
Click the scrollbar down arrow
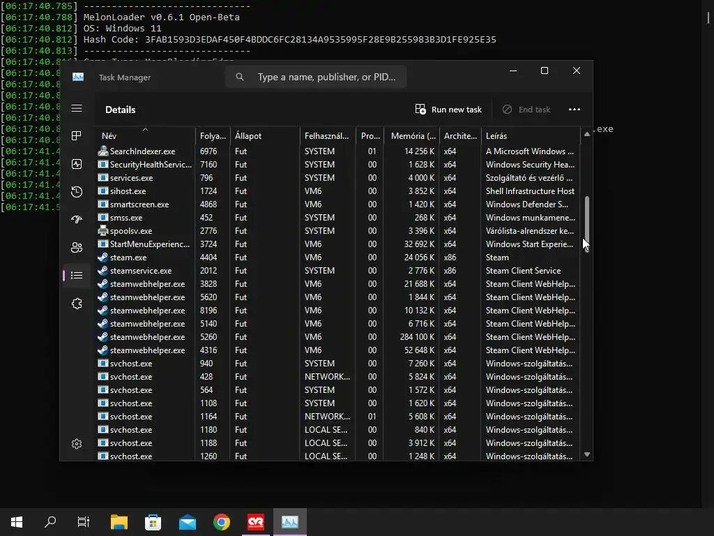point(587,454)
